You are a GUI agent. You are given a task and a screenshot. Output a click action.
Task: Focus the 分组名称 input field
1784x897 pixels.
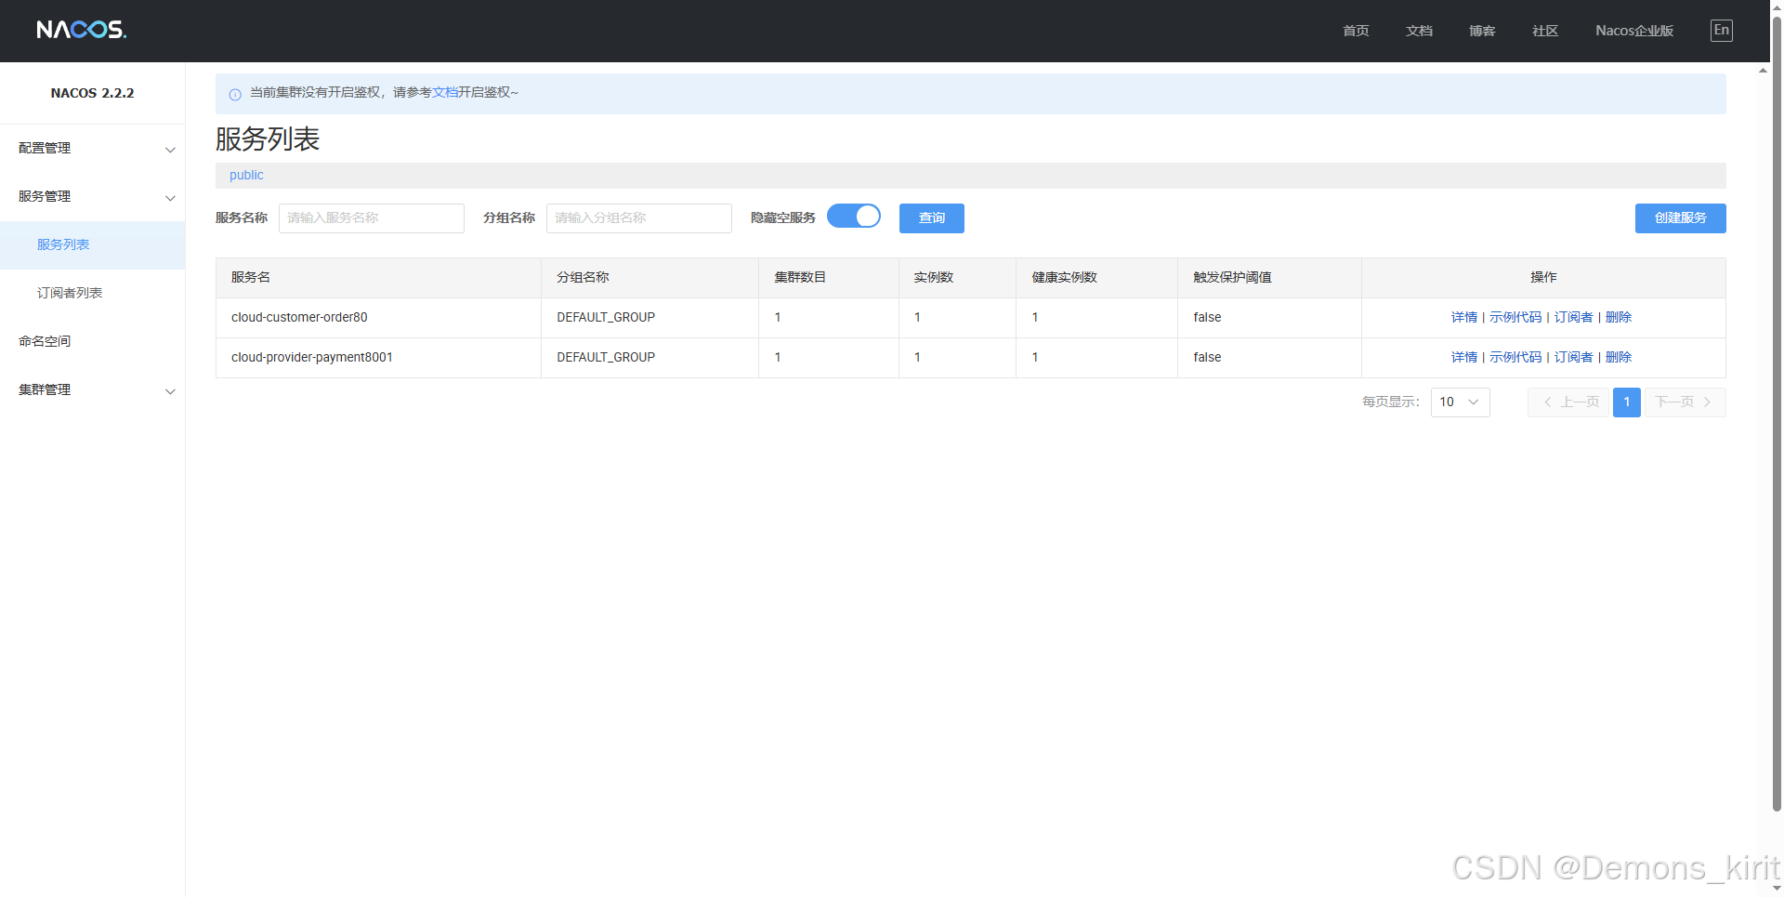[639, 218]
